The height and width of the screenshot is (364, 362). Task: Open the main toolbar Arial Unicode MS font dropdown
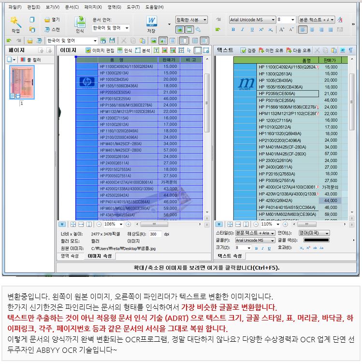(x=273, y=20)
